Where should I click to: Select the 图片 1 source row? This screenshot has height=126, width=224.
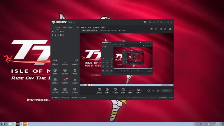(x=65, y=35)
